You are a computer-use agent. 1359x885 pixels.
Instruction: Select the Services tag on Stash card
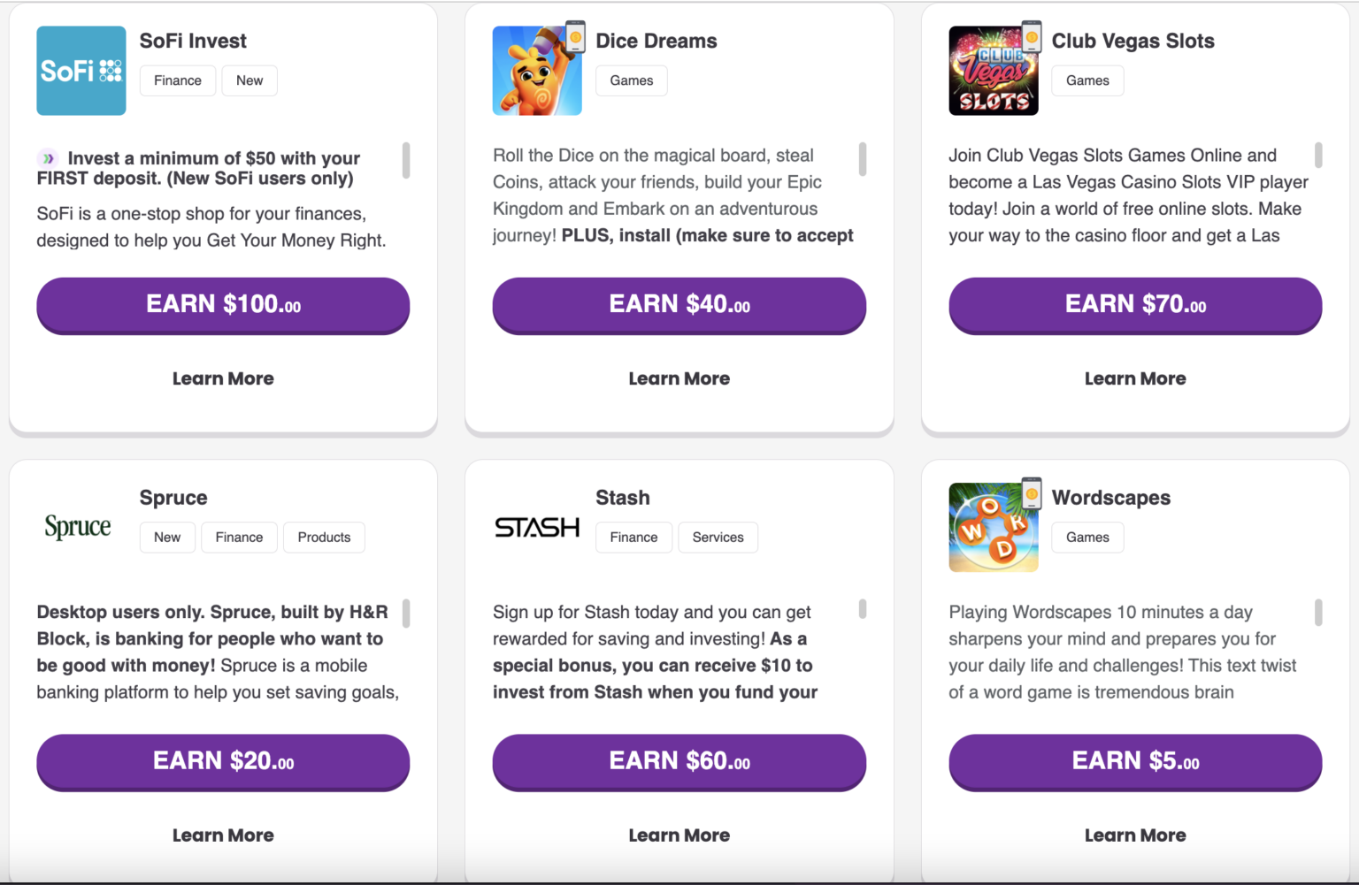coord(718,537)
